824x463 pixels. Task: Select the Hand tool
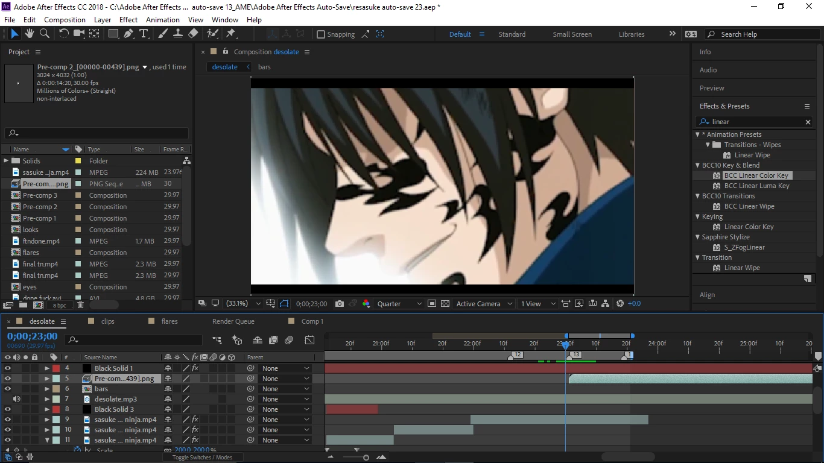31,34
